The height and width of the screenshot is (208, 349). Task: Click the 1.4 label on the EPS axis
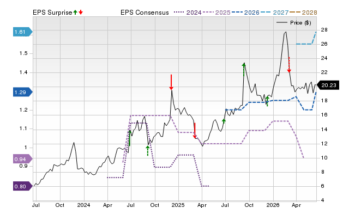coord(23,72)
